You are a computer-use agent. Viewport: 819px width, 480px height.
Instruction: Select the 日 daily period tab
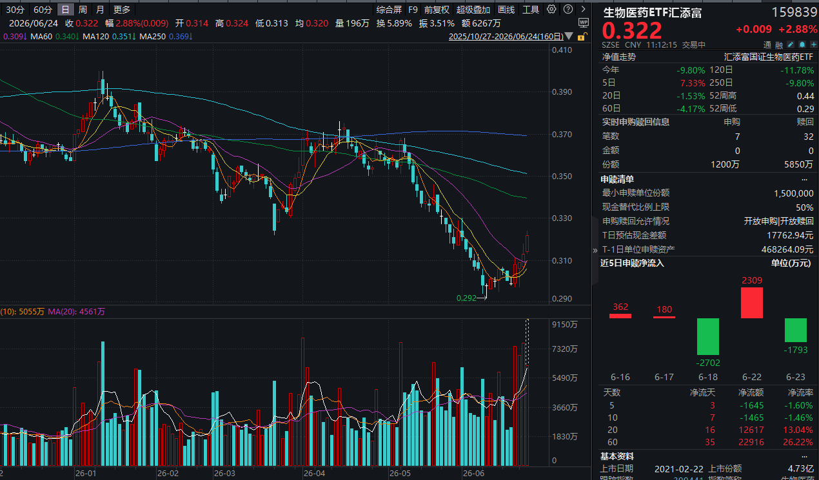pos(66,10)
